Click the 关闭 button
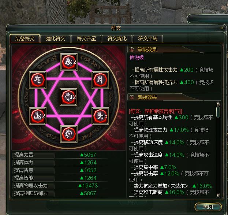 coord(208,207)
